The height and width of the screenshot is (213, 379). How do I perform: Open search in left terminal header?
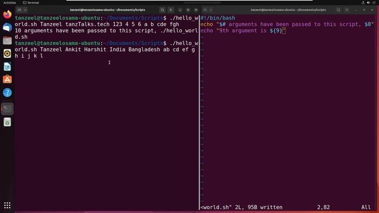(162, 10)
